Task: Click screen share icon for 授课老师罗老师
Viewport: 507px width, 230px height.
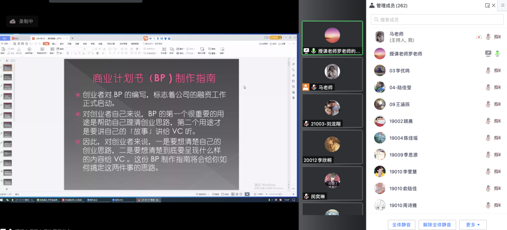Action: coord(488,54)
